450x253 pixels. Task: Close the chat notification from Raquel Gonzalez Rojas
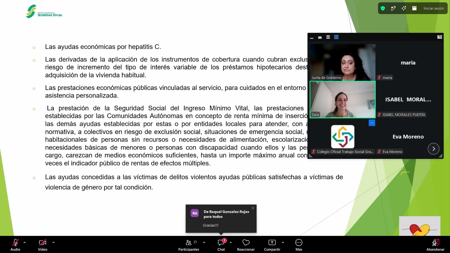(253, 208)
